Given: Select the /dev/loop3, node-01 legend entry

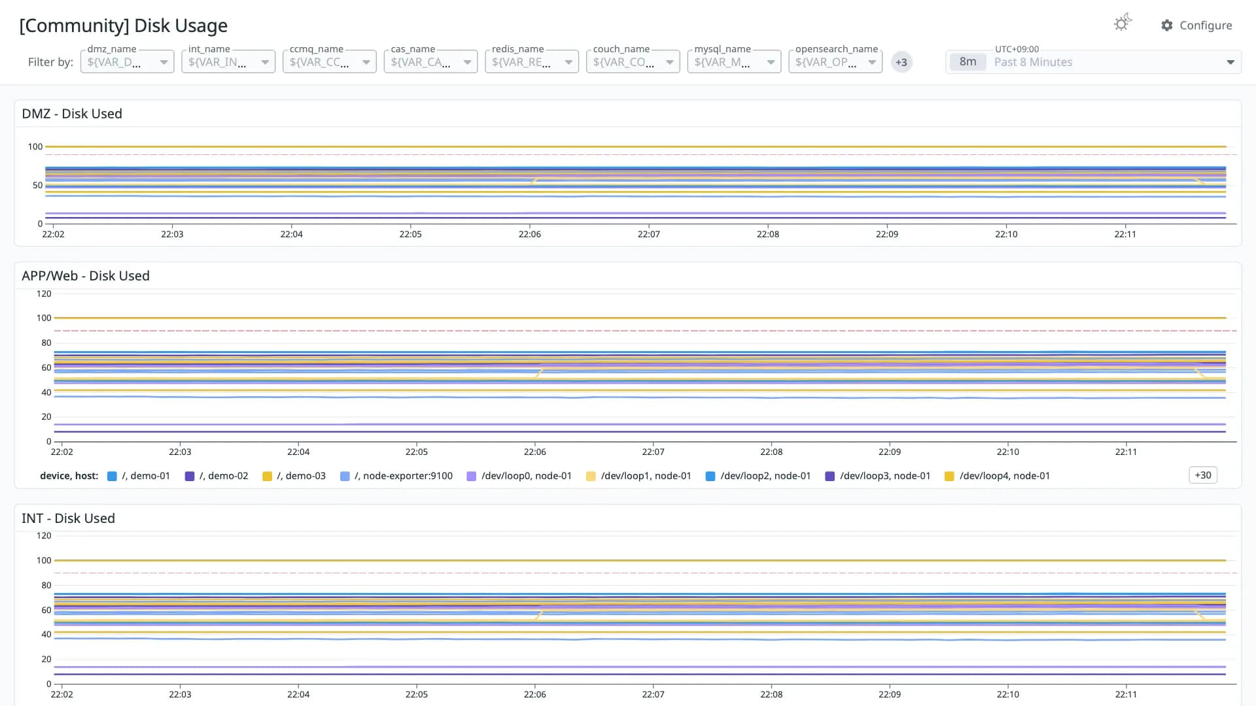Looking at the screenshot, I should [878, 476].
